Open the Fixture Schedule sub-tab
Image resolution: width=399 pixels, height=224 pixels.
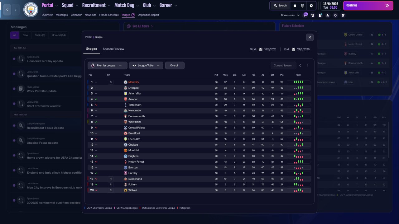tap(109, 15)
